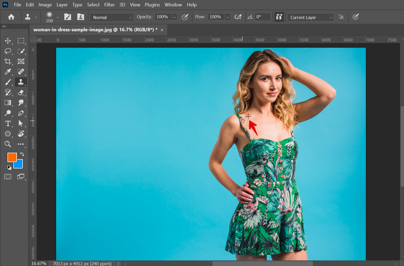Click the orange foreground color swatch
Image resolution: width=404 pixels, height=266 pixels.
tap(12, 157)
